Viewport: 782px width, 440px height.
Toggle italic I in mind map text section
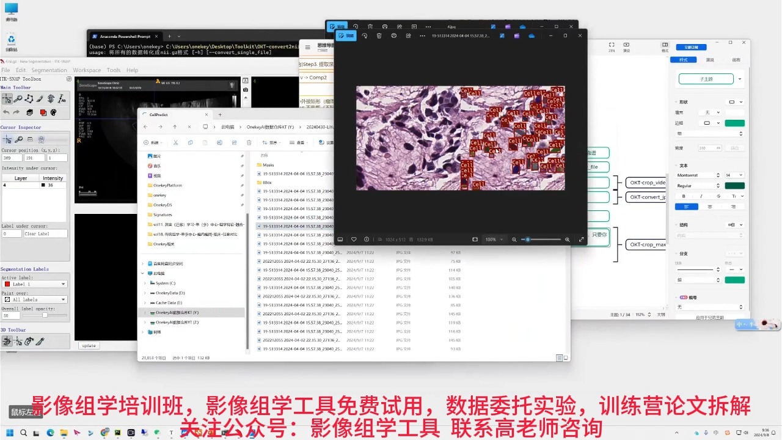pos(701,196)
